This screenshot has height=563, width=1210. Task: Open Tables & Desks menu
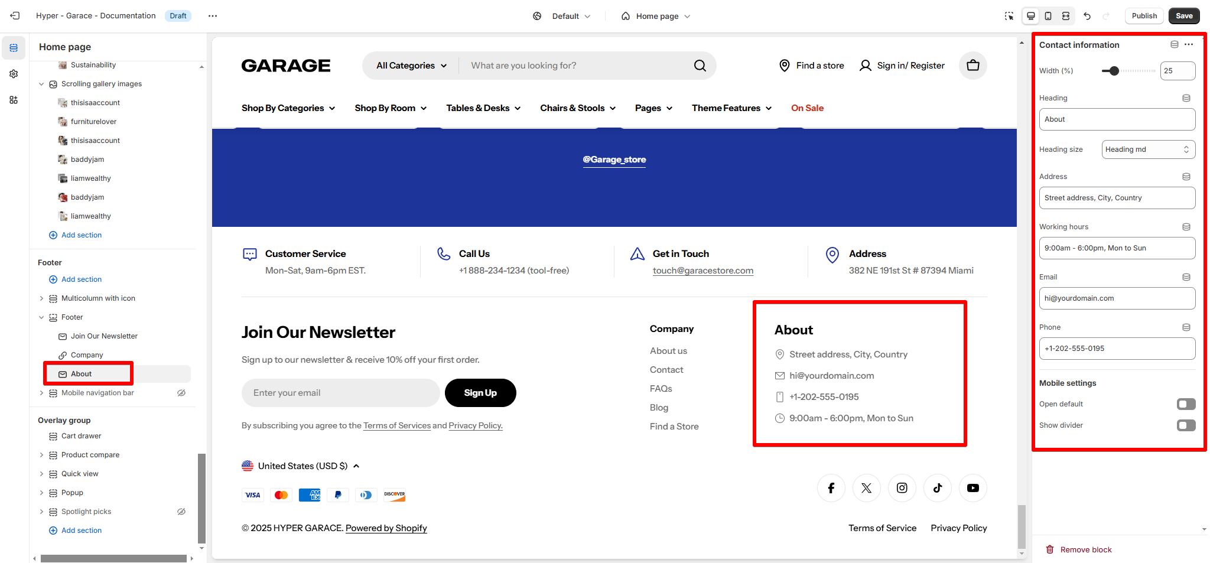pos(483,108)
